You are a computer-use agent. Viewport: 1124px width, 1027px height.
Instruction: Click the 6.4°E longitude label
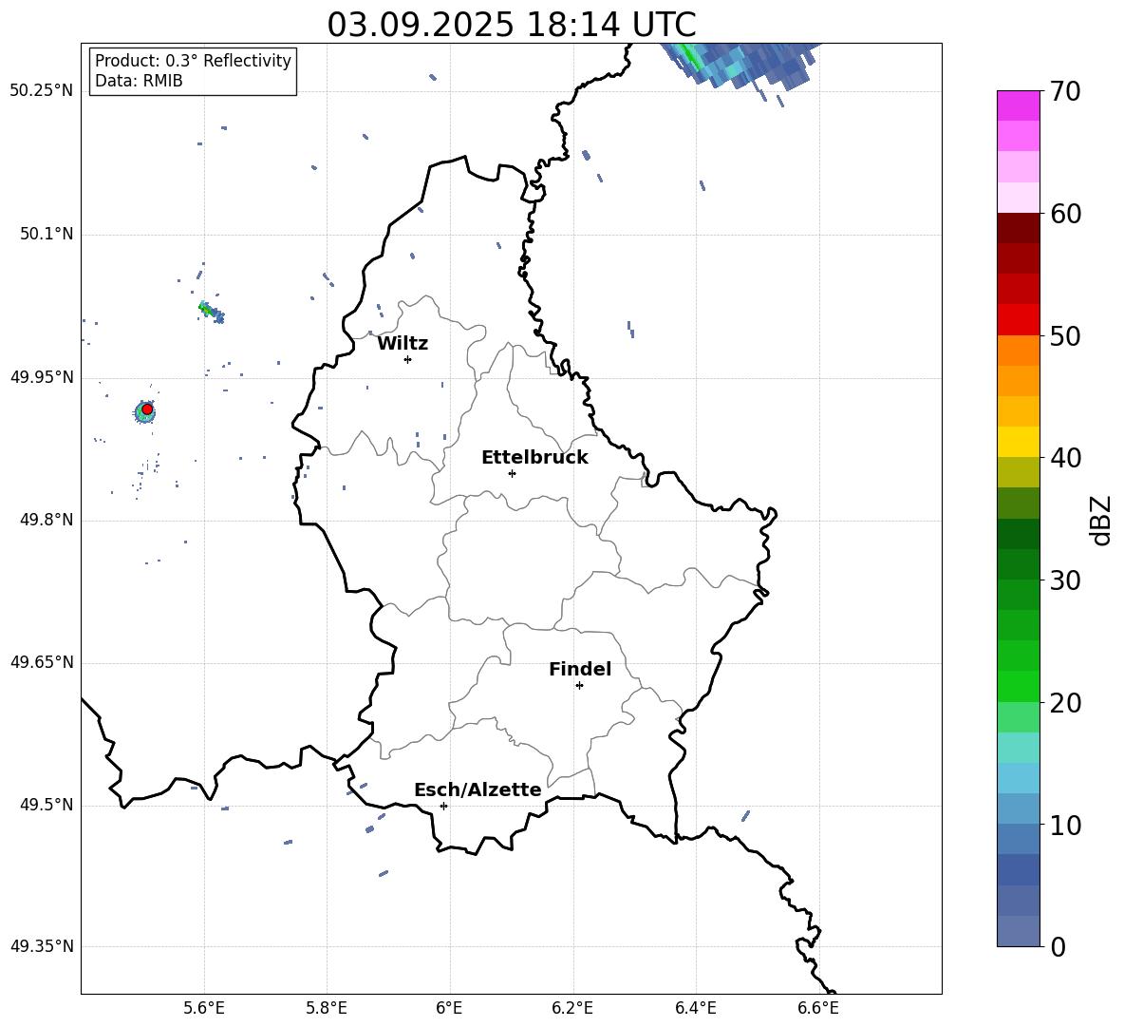pos(695,1008)
